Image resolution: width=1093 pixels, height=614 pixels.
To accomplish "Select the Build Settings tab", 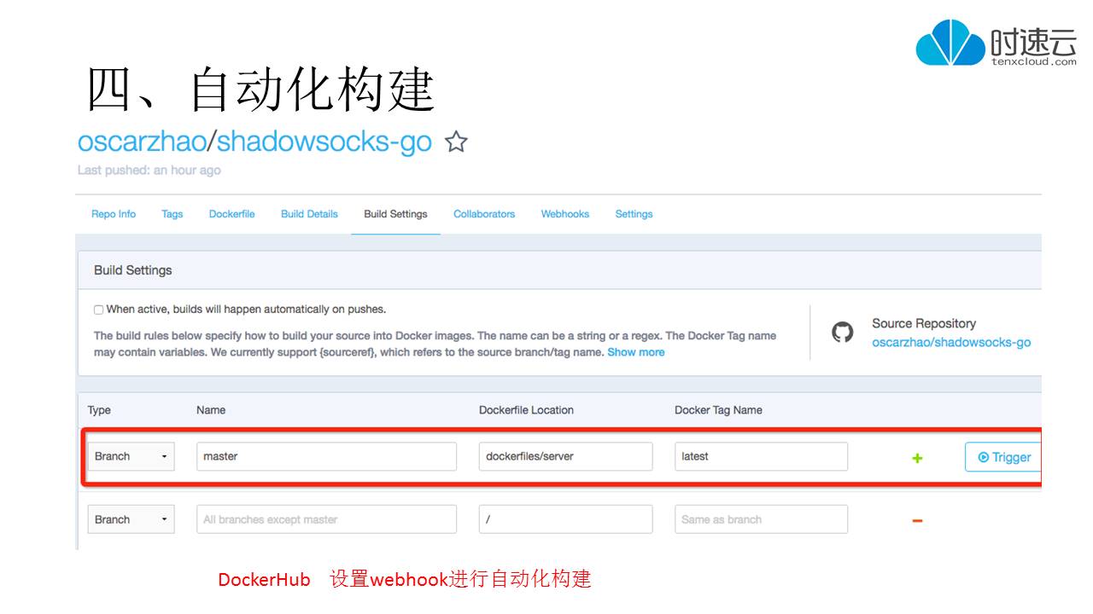I will 395,214.
